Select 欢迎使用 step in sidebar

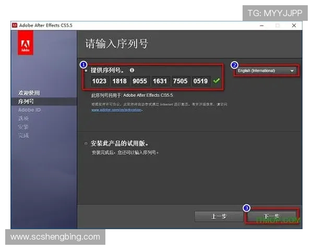tap(29, 93)
